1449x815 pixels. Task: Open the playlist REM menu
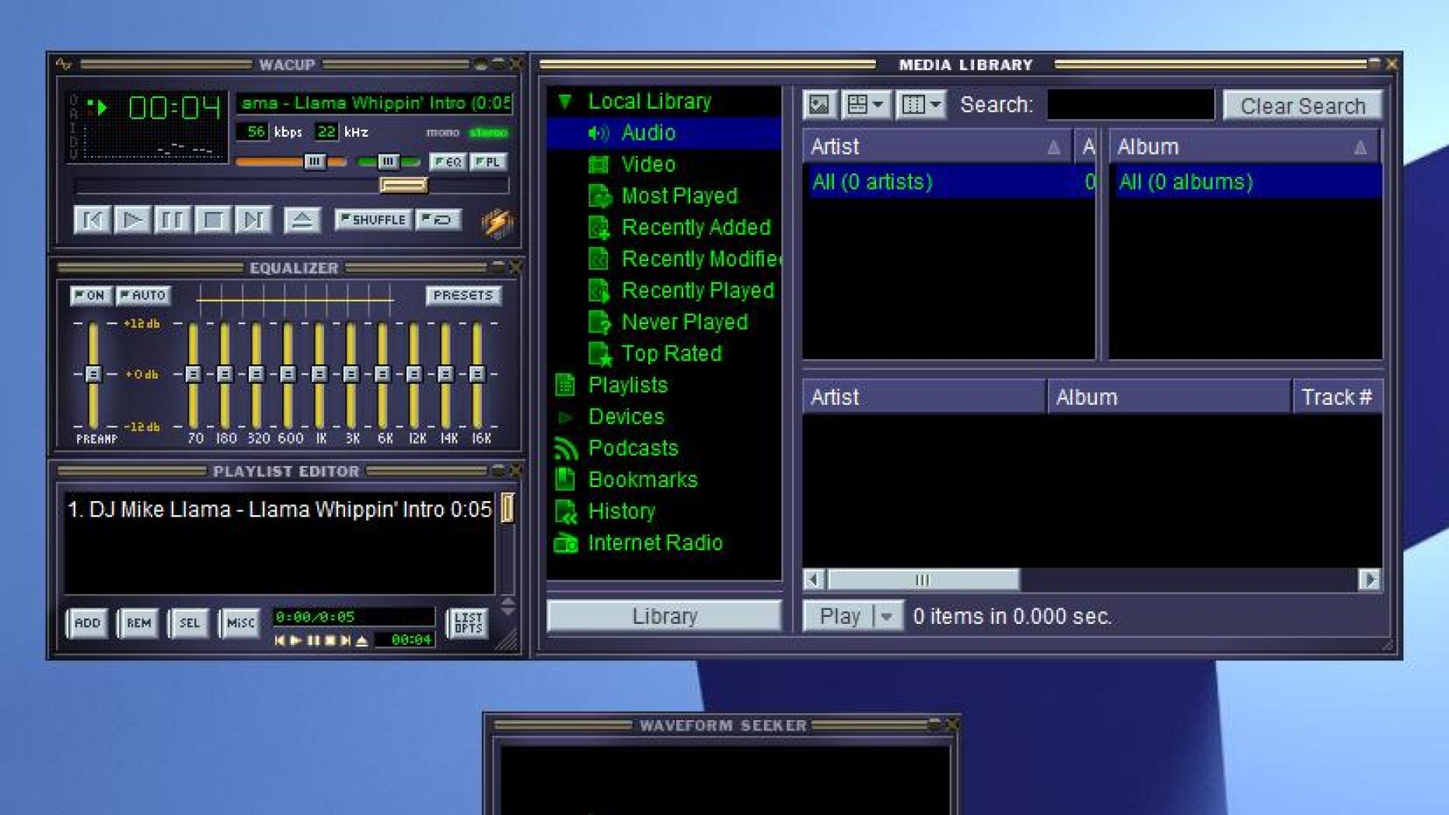coord(138,622)
